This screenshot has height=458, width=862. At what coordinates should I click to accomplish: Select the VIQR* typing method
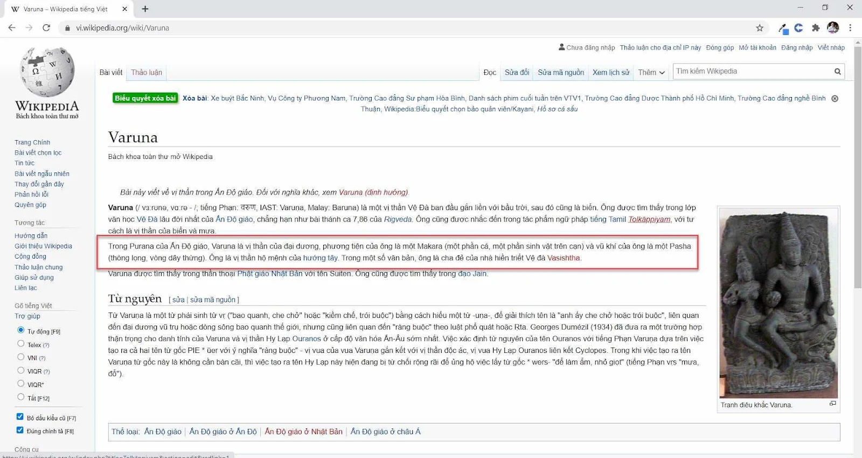point(21,384)
